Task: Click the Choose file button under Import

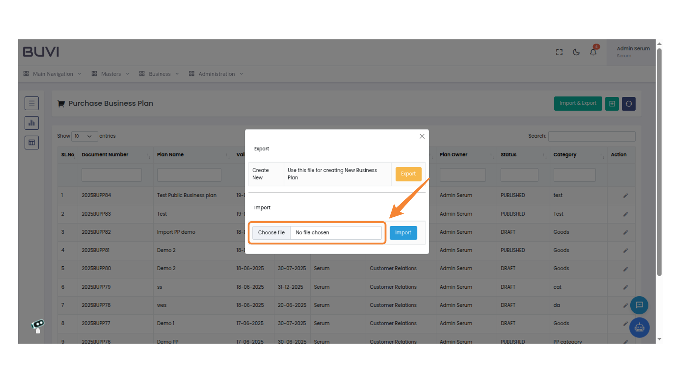Action: pos(271,233)
